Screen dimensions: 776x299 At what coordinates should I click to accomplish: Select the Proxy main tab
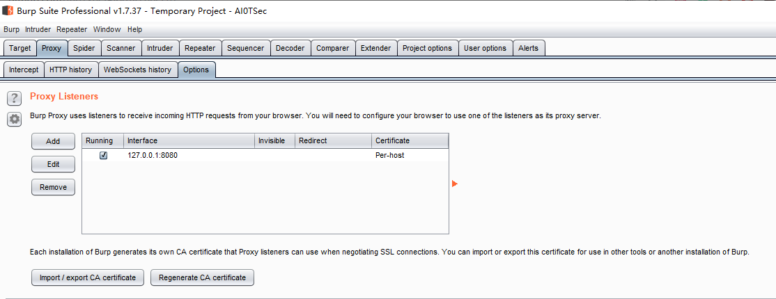click(x=52, y=48)
